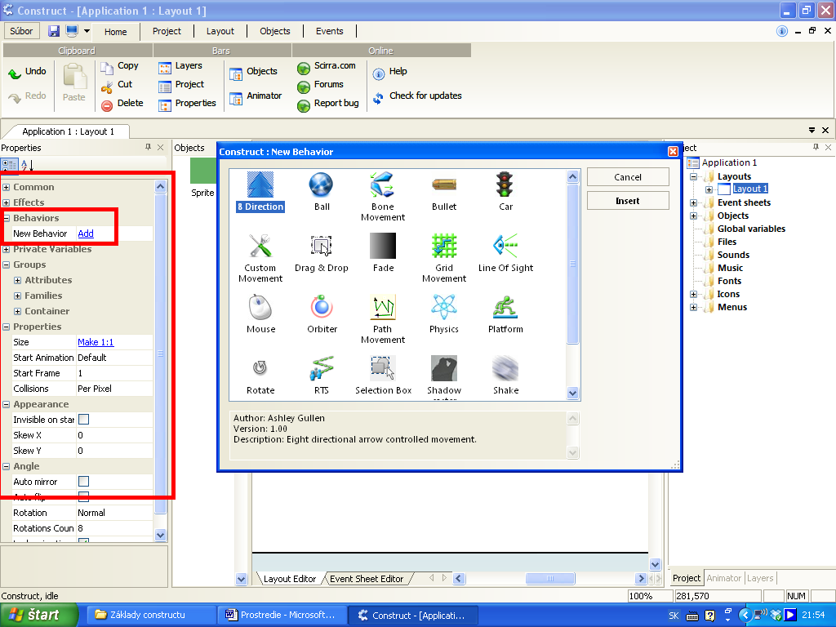Select the Ball behavior icon

322,186
